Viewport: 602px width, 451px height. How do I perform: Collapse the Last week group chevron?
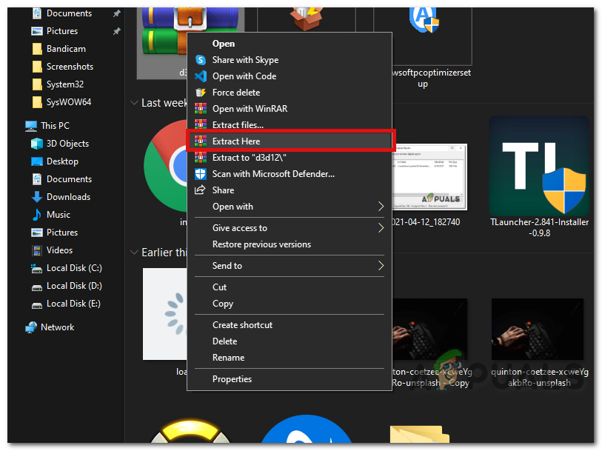[134, 103]
